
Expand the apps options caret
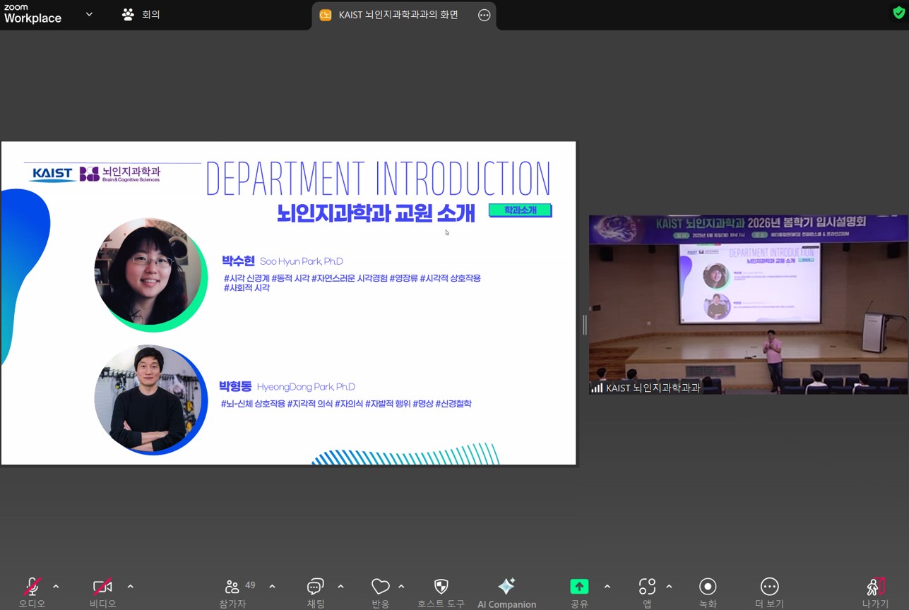[669, 587]
